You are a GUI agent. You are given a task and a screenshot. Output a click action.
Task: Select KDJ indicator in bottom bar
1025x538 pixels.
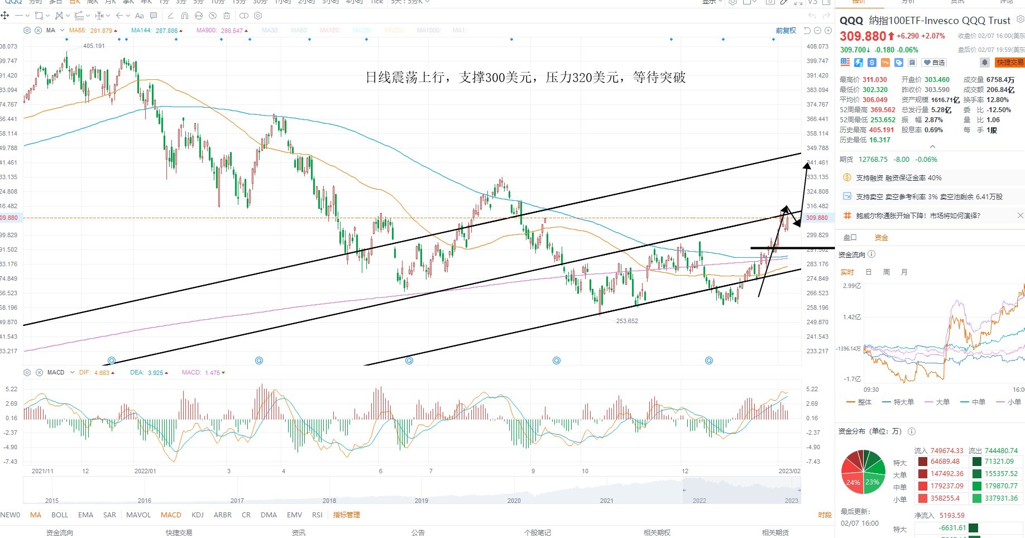pyautogui.click(x=198, y=515)
